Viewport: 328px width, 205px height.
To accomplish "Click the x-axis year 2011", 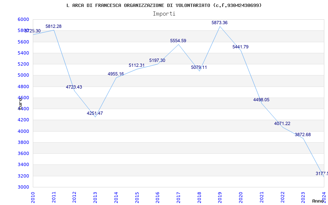I will pyautogui.click(x=54, y=197).
